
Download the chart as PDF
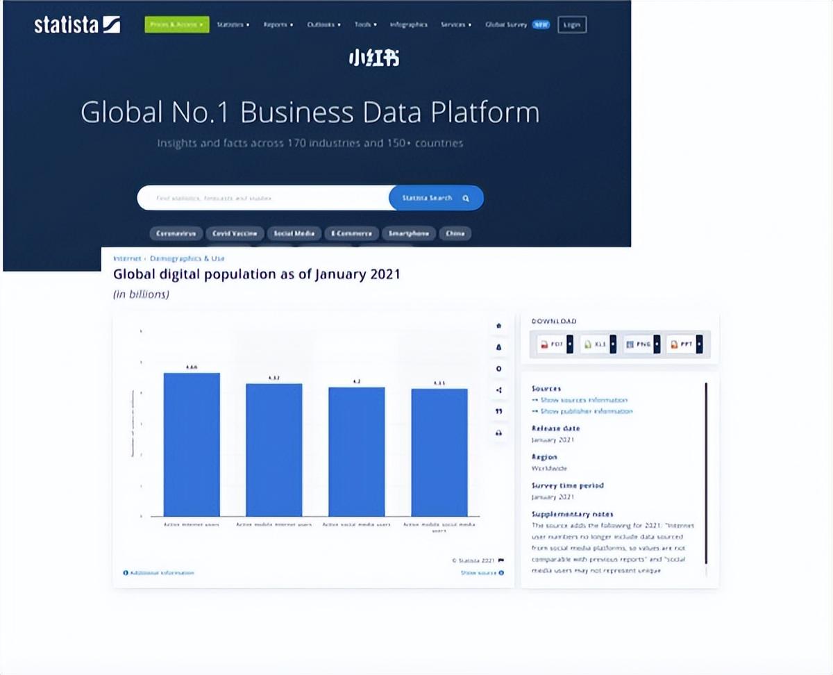tap(555, 344)
